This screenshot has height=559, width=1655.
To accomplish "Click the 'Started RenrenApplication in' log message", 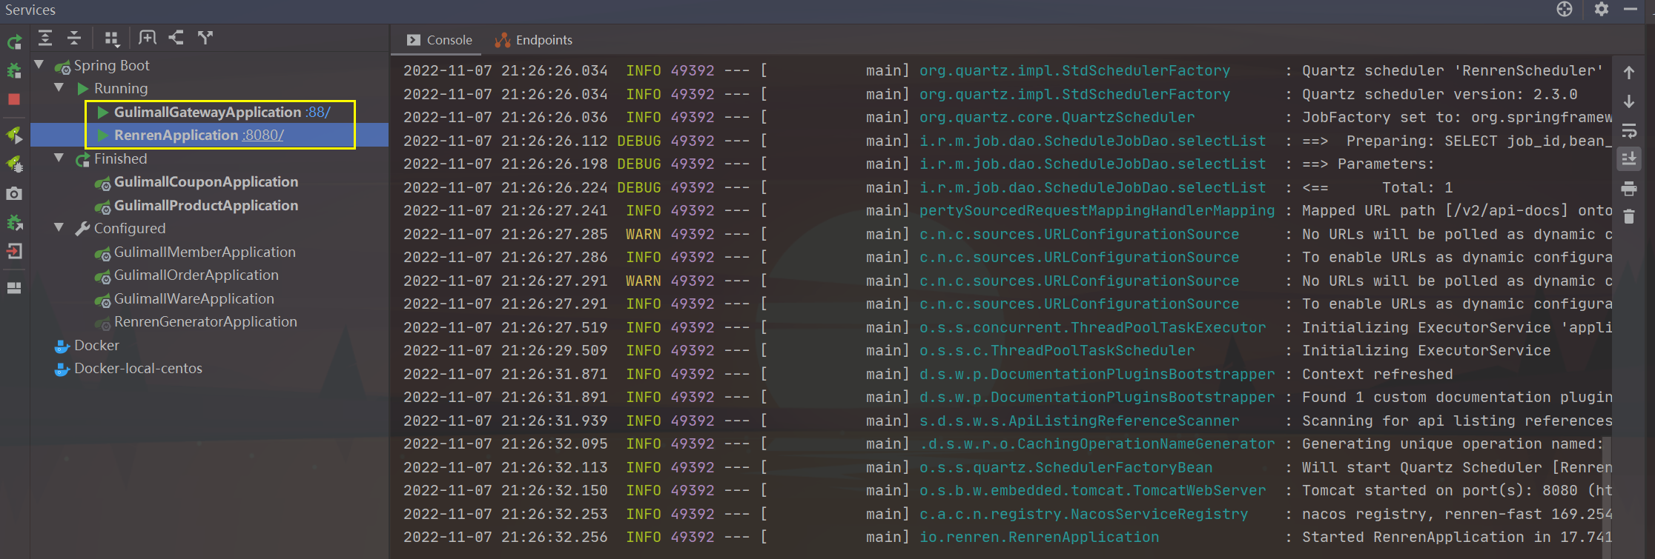I will pos(1457,537).
